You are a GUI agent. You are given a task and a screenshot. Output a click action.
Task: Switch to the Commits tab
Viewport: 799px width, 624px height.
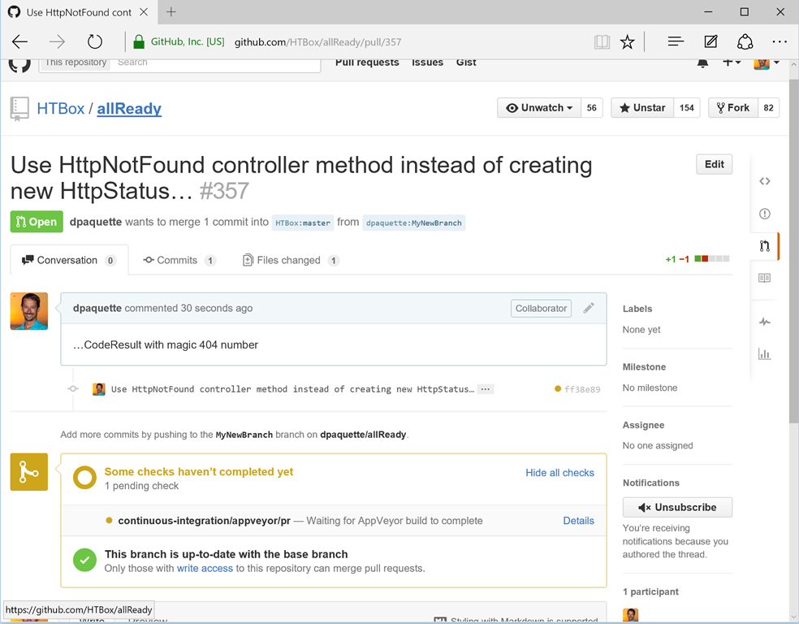[x=180, y=260]
